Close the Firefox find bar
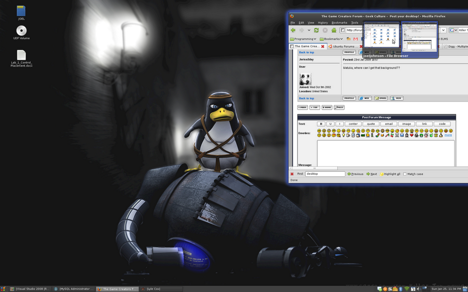 click(292, 174)
